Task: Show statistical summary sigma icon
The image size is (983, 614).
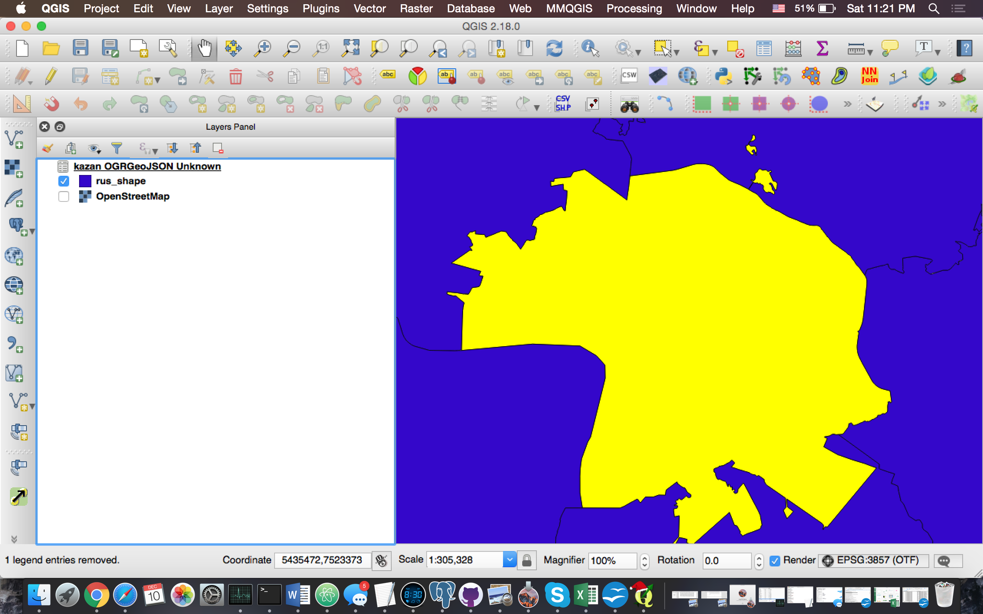Action: (x=822, y=48)
